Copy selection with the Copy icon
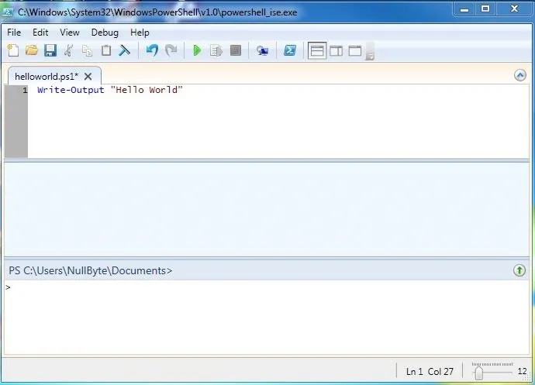 pyautogui.click(x=88, y=51)
